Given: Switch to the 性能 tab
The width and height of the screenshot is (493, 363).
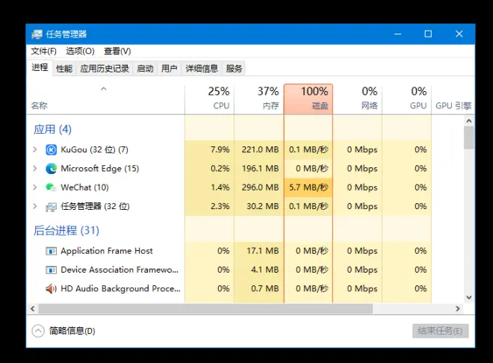Looking at the screenshot, I should 64,69.
